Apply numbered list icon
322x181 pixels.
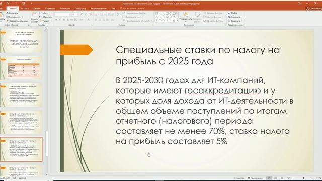(102, 14)
